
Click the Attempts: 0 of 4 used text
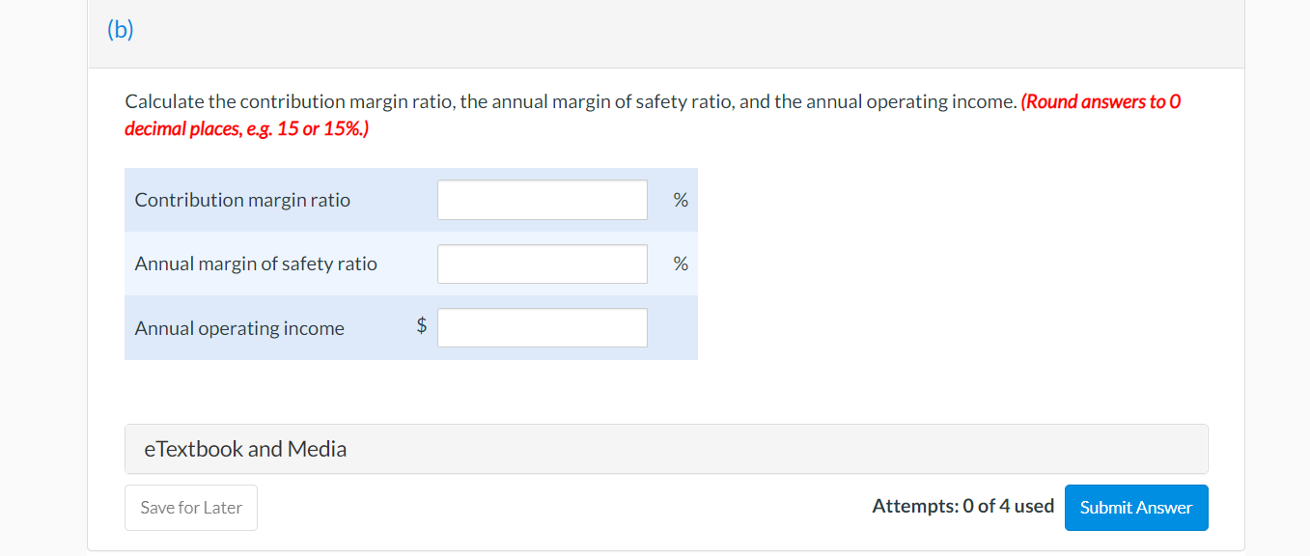(962, 506)
